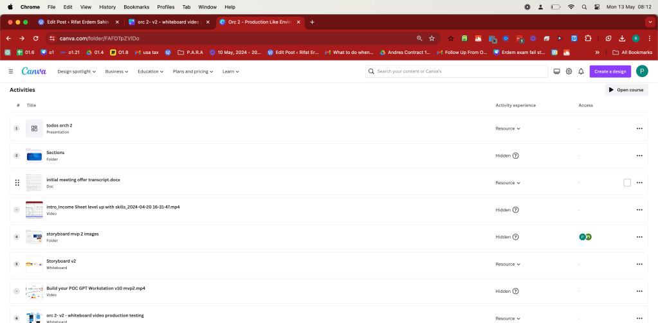This screenshot has height=323, width=658.
Task: Switch to Edit Post Rifat Erdem Sahin tab
Action: pos(78,22)
